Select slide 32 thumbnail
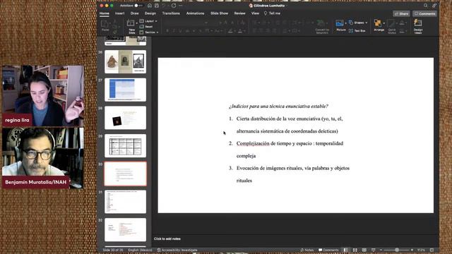The height and width of the screenshot is (254, 452). pyautogui.click(x=126, y=229)
